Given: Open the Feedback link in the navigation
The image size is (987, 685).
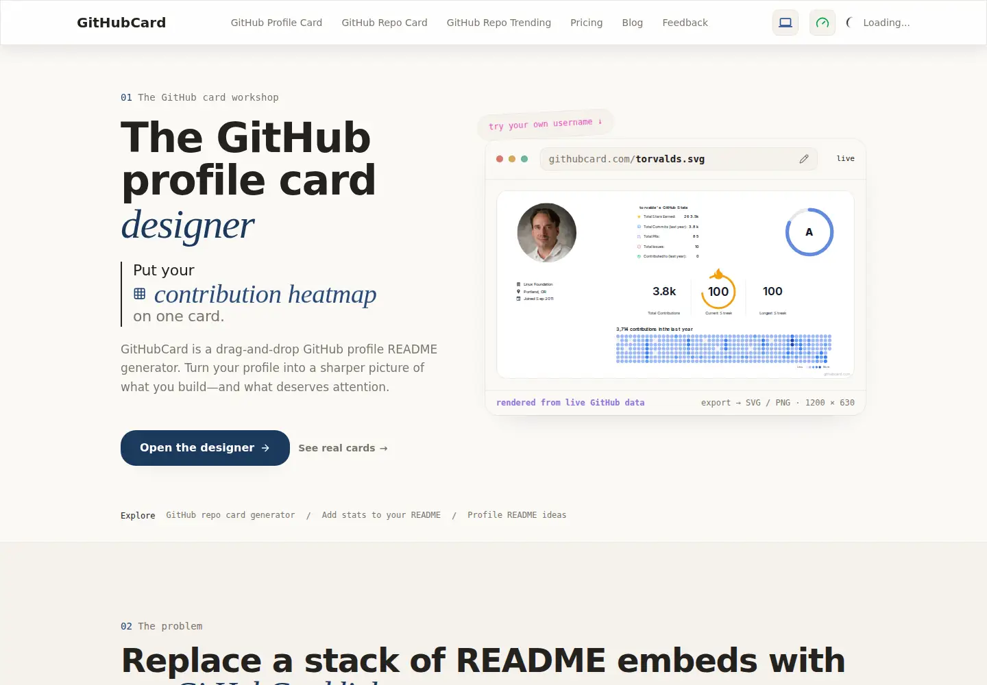Looking at the screenshot, I should (685, 23).
